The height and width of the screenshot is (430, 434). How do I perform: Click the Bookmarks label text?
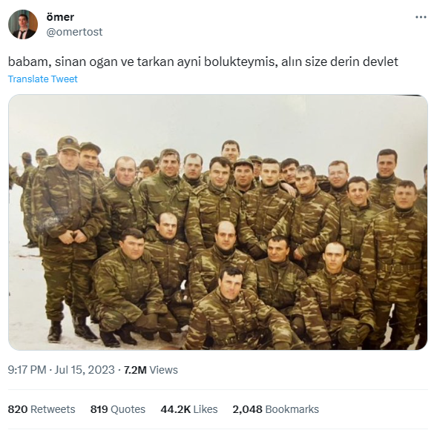click(292, 409)
